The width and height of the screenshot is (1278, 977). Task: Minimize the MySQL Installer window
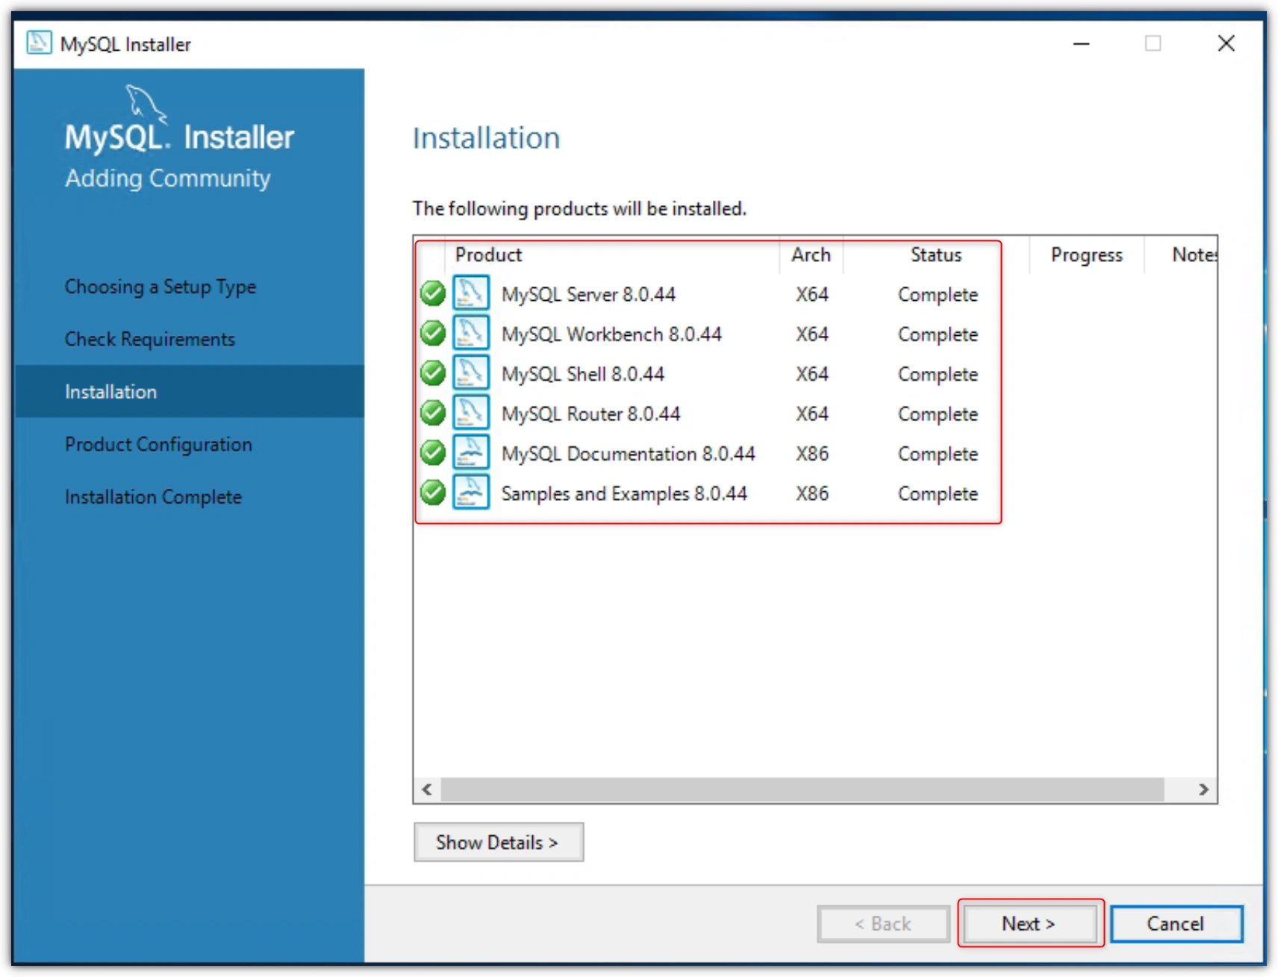[1081, 43]
